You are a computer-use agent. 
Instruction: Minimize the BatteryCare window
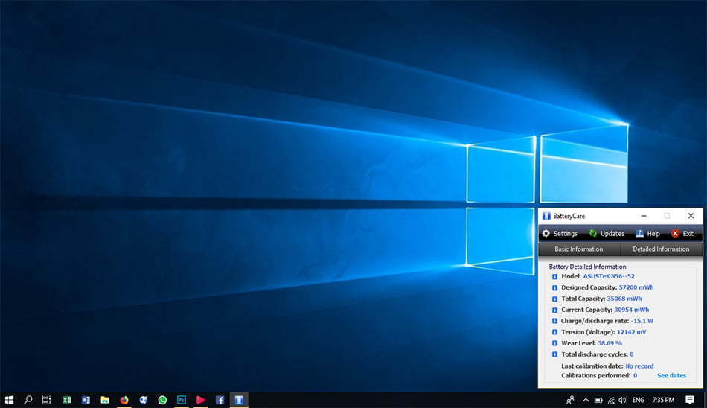[x=644, y=216]
